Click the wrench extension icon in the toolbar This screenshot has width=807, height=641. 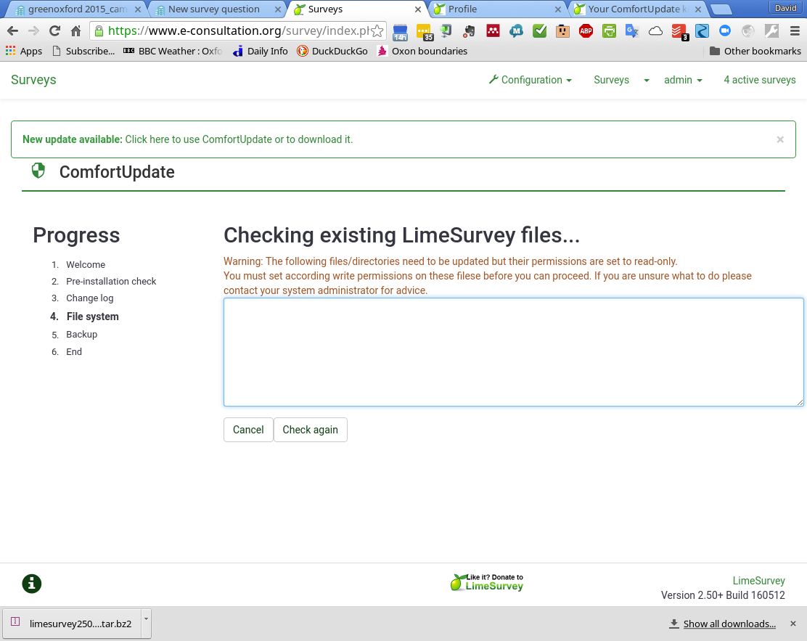pos(771,31)
